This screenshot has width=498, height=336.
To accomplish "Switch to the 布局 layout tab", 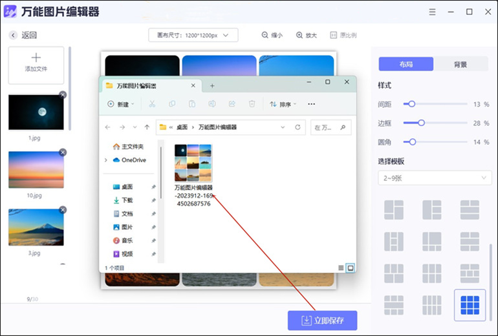I will point(406,65).
